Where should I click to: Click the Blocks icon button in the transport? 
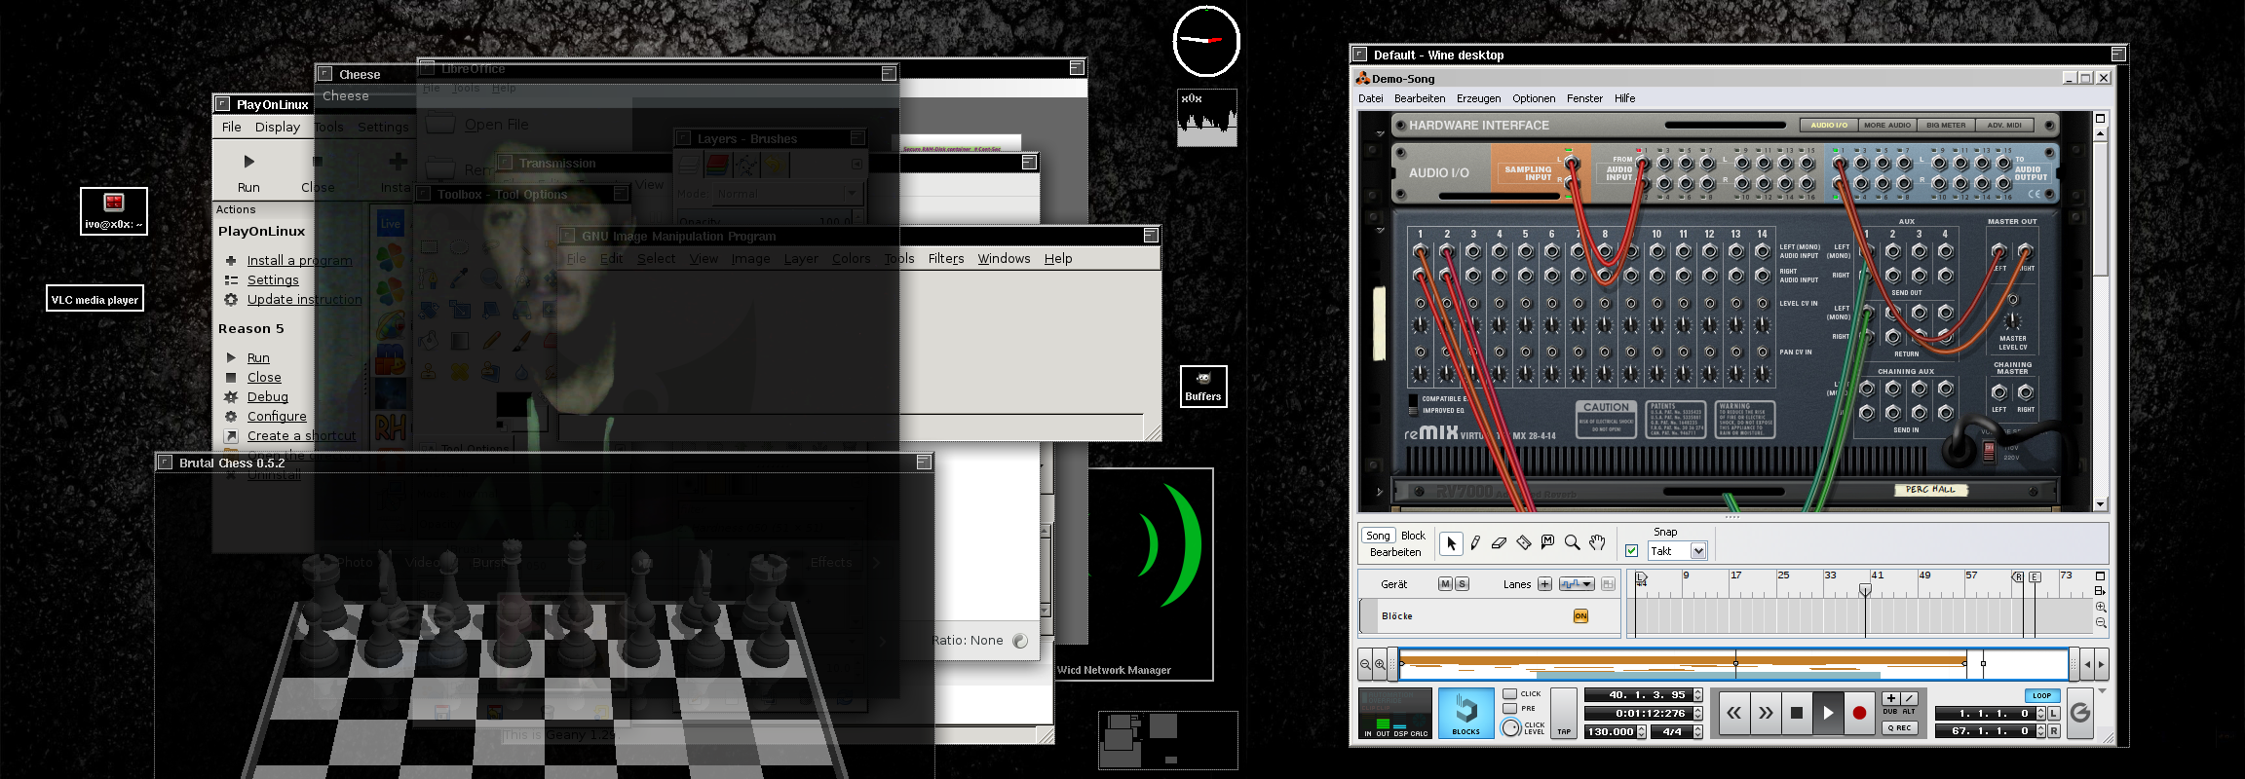(x=1466, y=713)
